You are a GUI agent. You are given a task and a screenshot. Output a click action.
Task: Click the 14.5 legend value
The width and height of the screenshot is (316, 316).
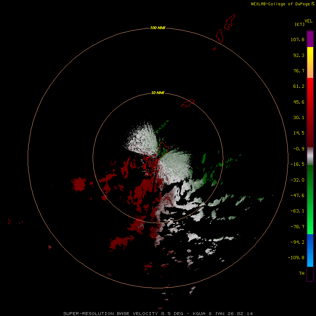point(299,133)
